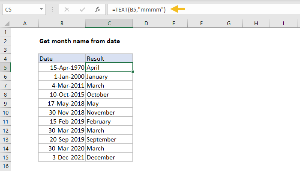Screen dimensions: 300x171
Task: Open Insert Function fx dialog
Action: tap(97, 9)
